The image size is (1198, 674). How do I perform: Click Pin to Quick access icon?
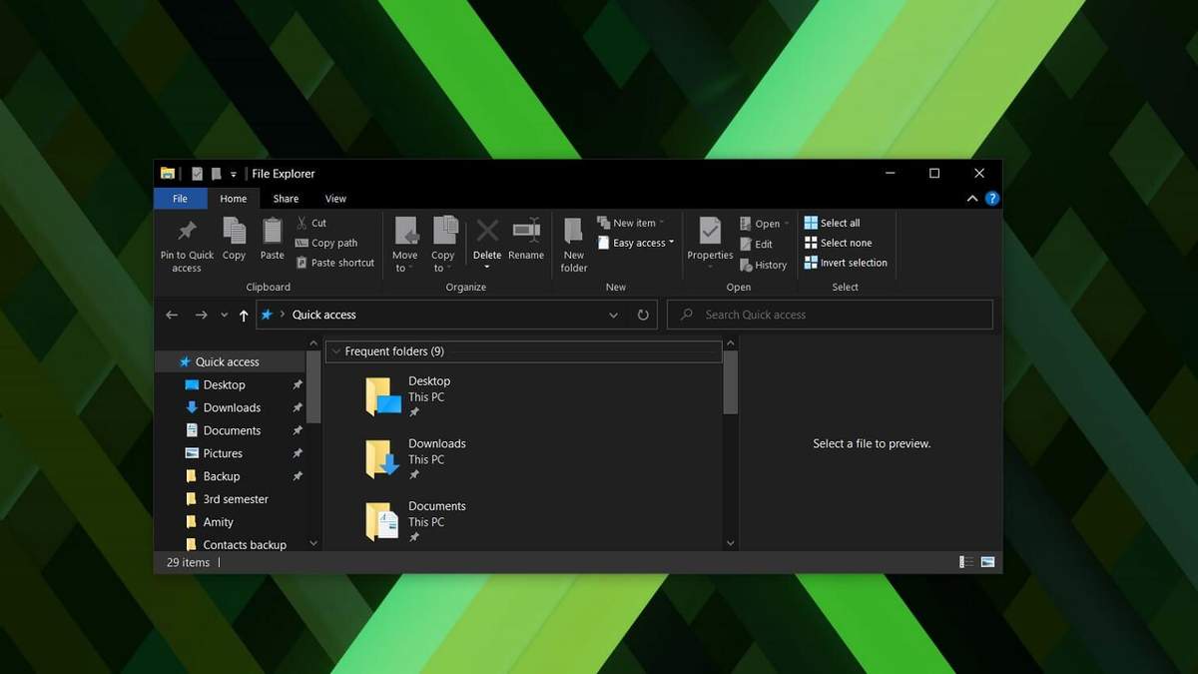187,232
